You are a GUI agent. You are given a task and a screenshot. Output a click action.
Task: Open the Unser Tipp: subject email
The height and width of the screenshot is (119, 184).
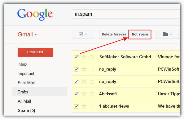169,94
